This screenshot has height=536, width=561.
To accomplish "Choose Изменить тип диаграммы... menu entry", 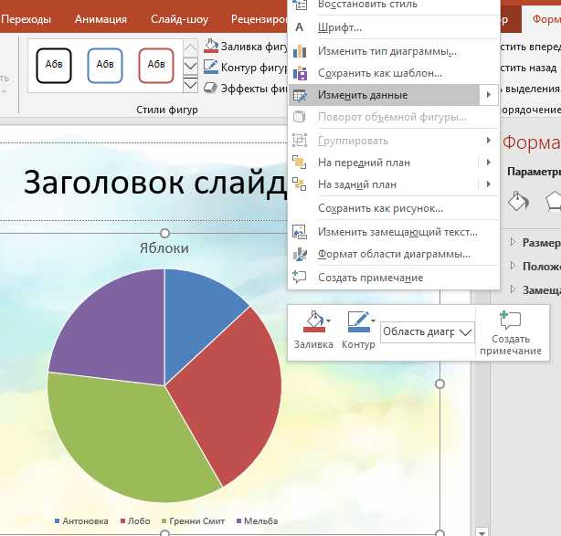I will [387, 51].
